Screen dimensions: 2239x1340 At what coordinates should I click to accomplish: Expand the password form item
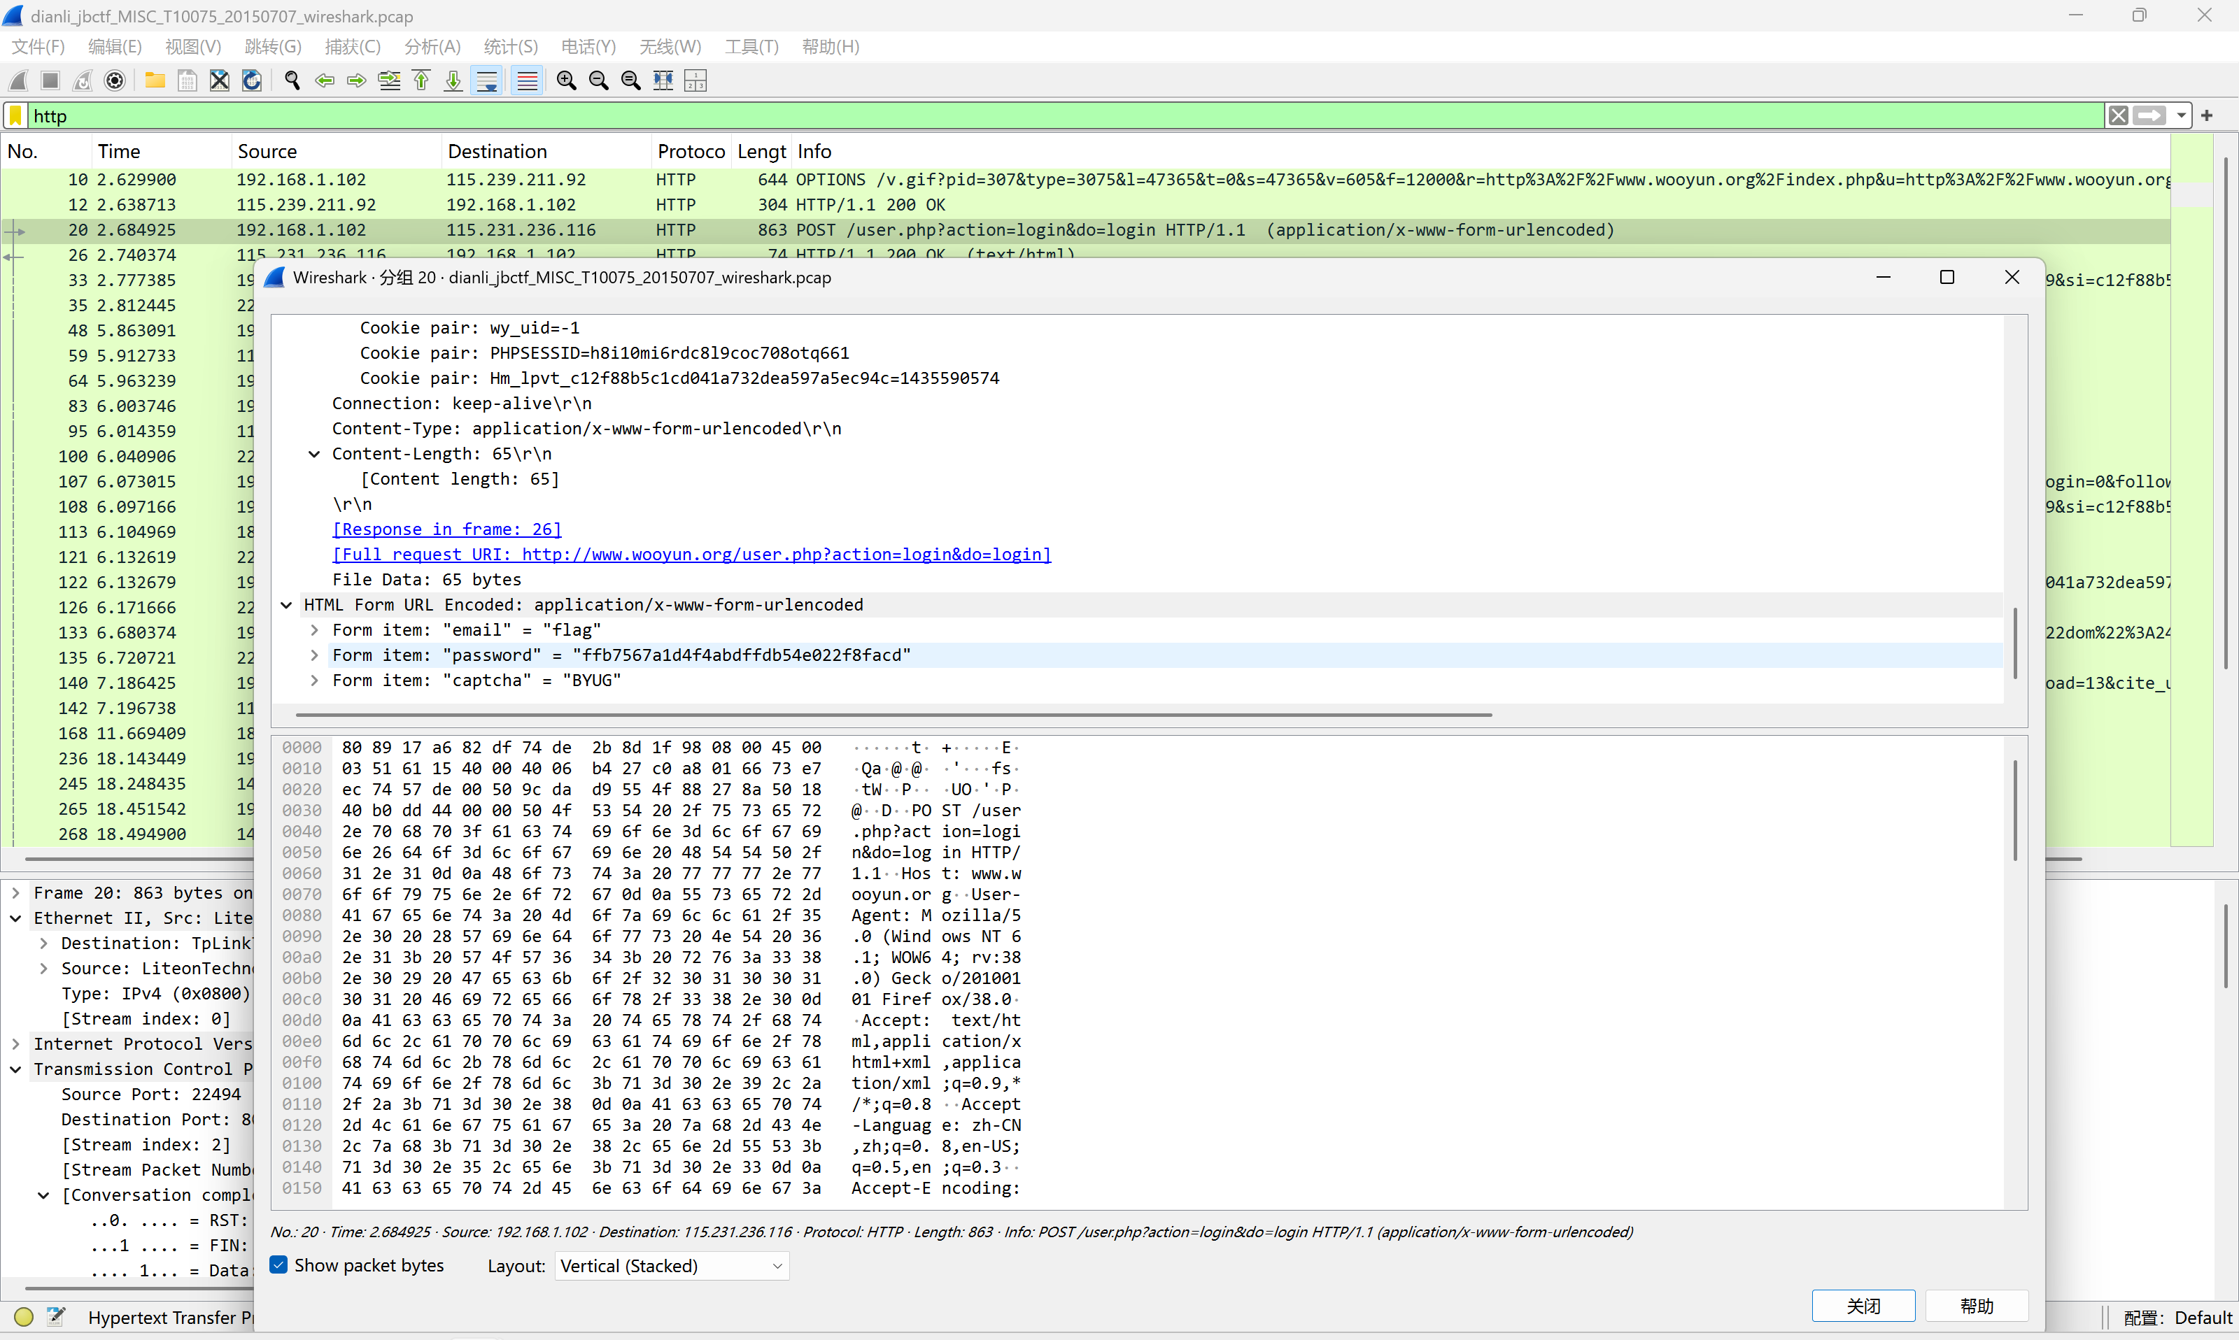[x=314, y=655]
